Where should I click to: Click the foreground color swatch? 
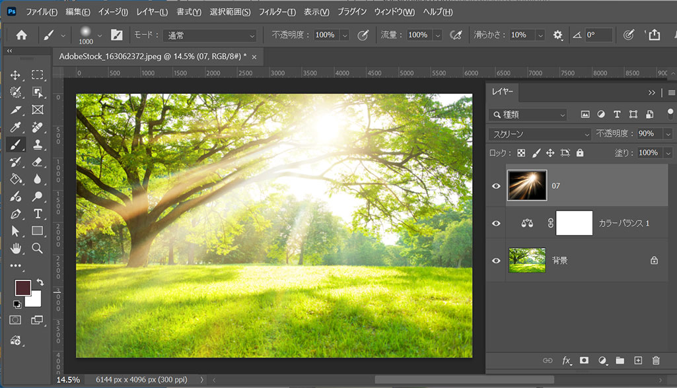[23, 288]
